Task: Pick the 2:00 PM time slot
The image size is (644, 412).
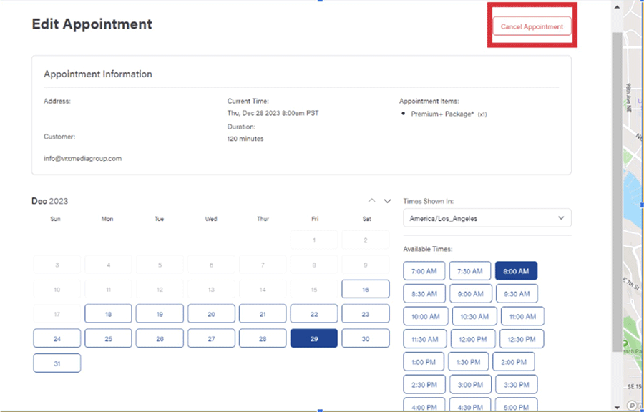Action: 514,362
